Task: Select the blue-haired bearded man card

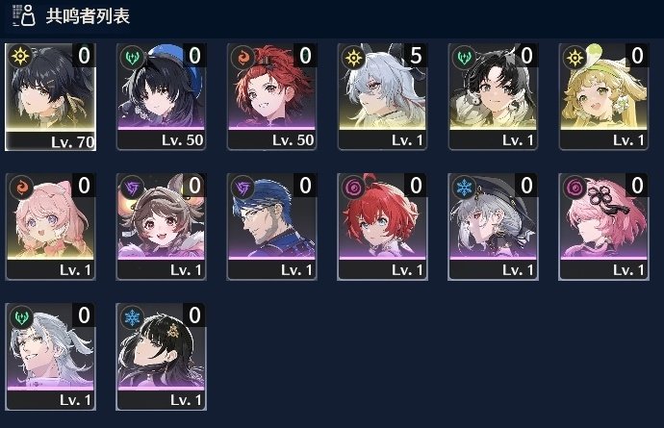Action: click(272, 227)
